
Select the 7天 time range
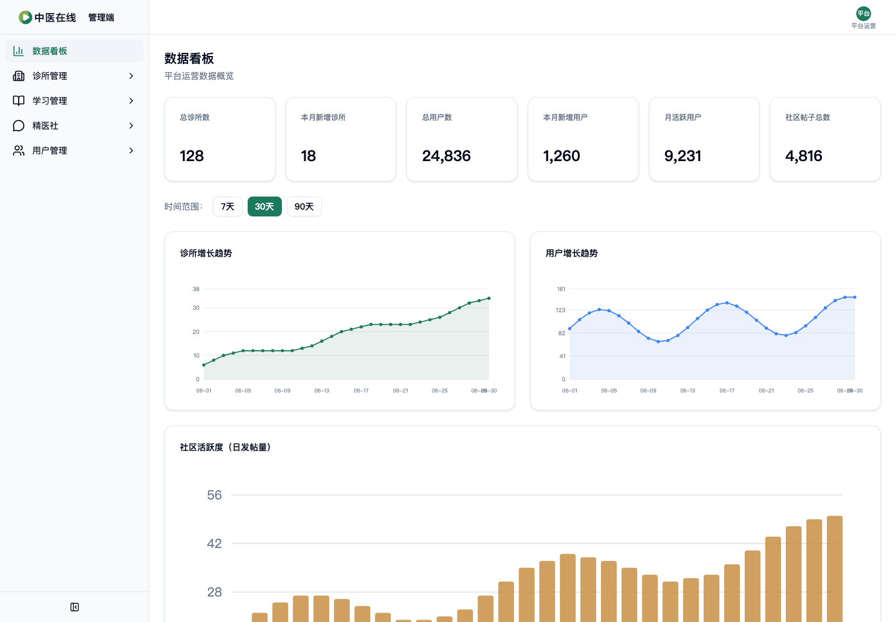click(228, 207)
